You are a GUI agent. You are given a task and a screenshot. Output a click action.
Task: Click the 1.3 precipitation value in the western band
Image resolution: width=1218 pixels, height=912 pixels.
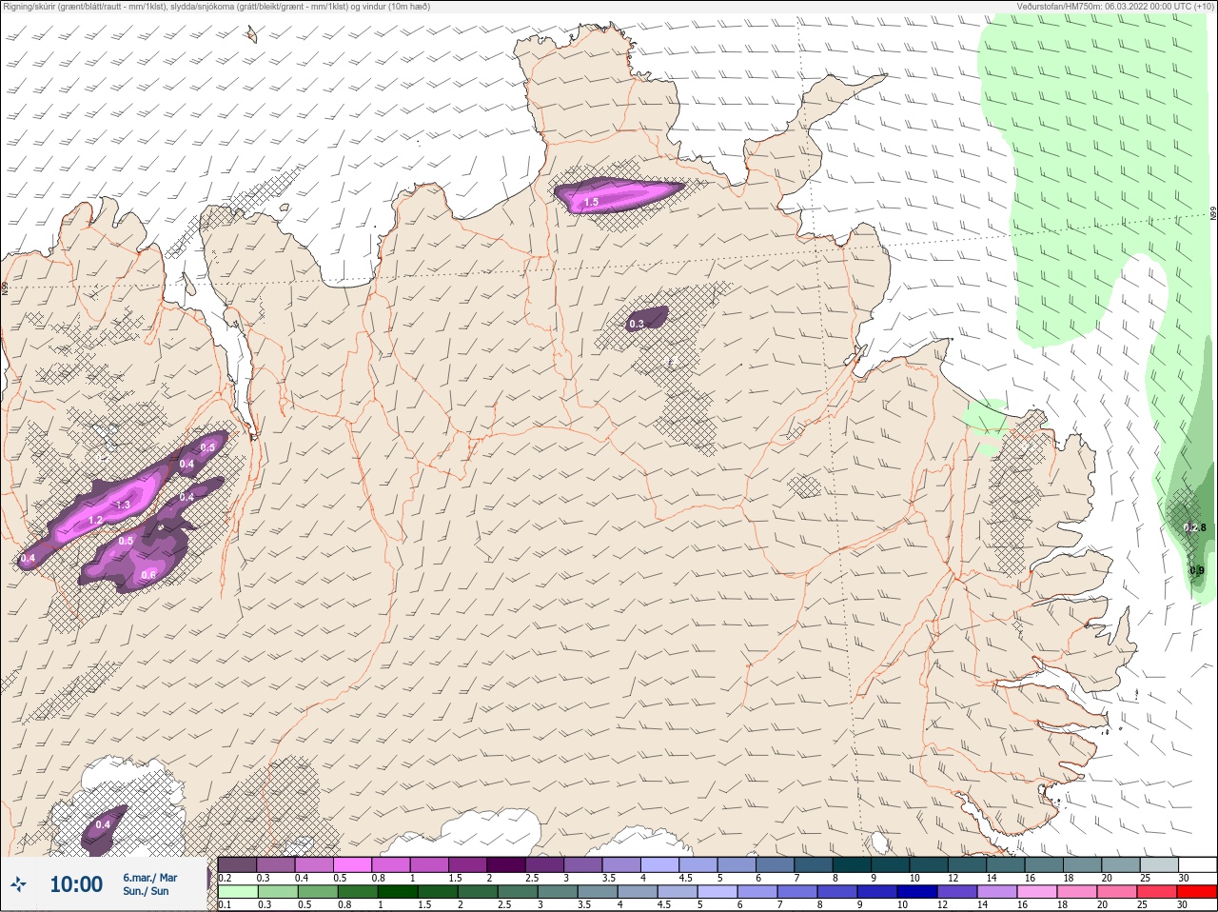tap(122, 506)
